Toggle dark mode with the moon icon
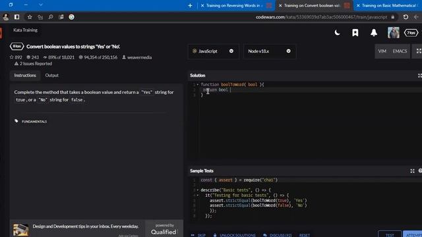The width and height of the screenshot is (422, 237). point(337,33)
